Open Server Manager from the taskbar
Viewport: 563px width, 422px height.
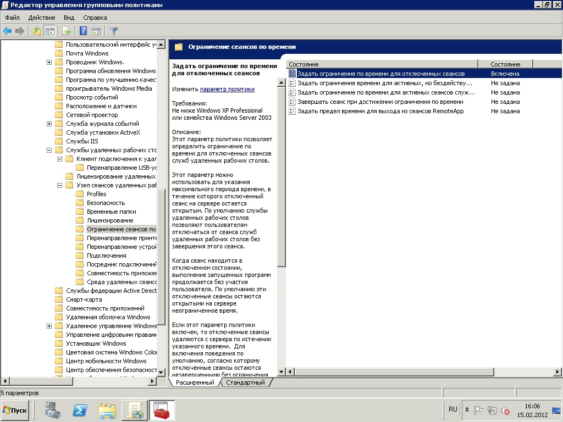pos(54,410)
